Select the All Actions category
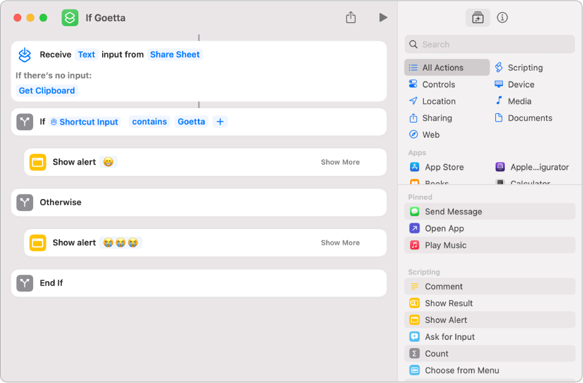The width and height of the screenshot is (583, 383). (442, 68)
